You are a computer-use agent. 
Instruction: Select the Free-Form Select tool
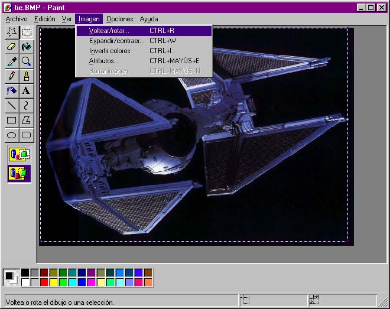coord(12,32)
